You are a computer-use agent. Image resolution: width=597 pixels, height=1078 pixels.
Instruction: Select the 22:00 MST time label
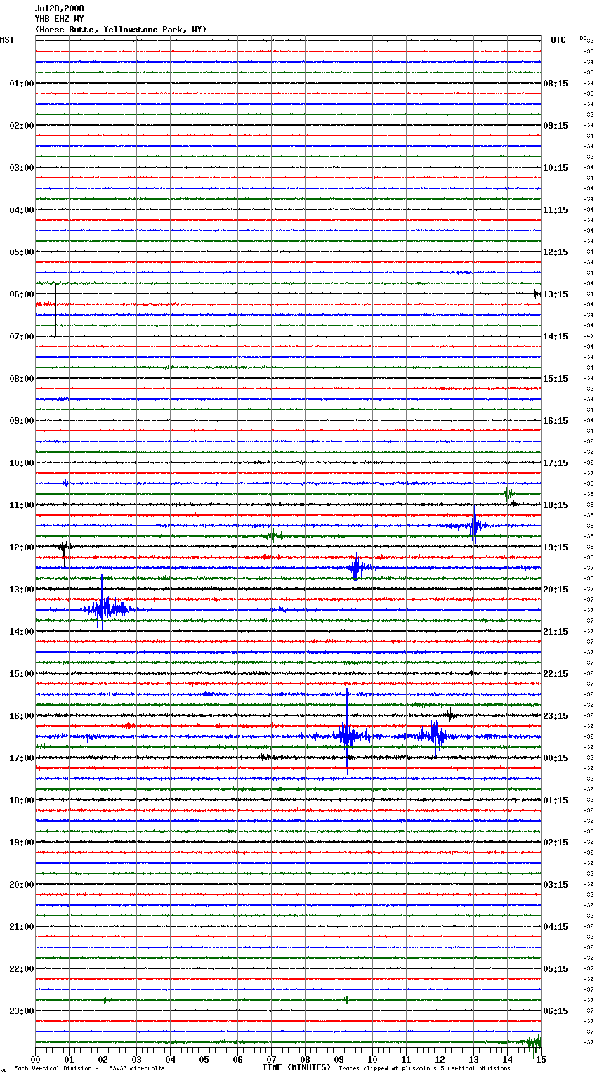click(x=22, y=969)
